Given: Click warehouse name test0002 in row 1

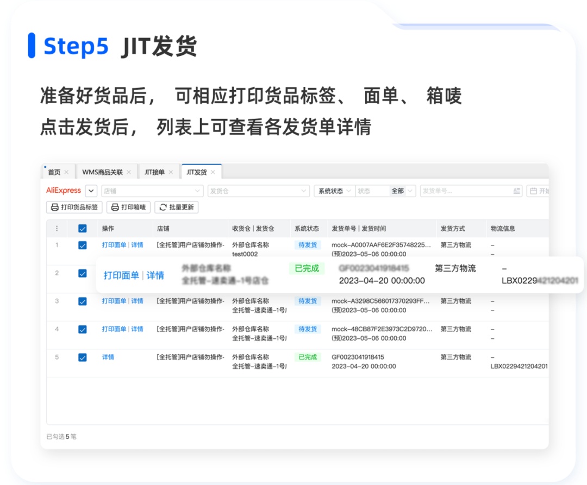Looking at the screenshot, I should coord(245,254).
